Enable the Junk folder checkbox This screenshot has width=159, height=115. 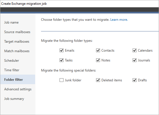(x=62, y=80)
